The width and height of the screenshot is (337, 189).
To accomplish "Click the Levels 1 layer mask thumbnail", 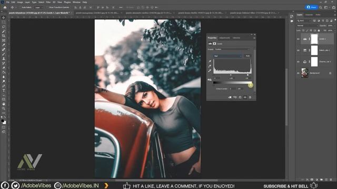I will 314,39.
